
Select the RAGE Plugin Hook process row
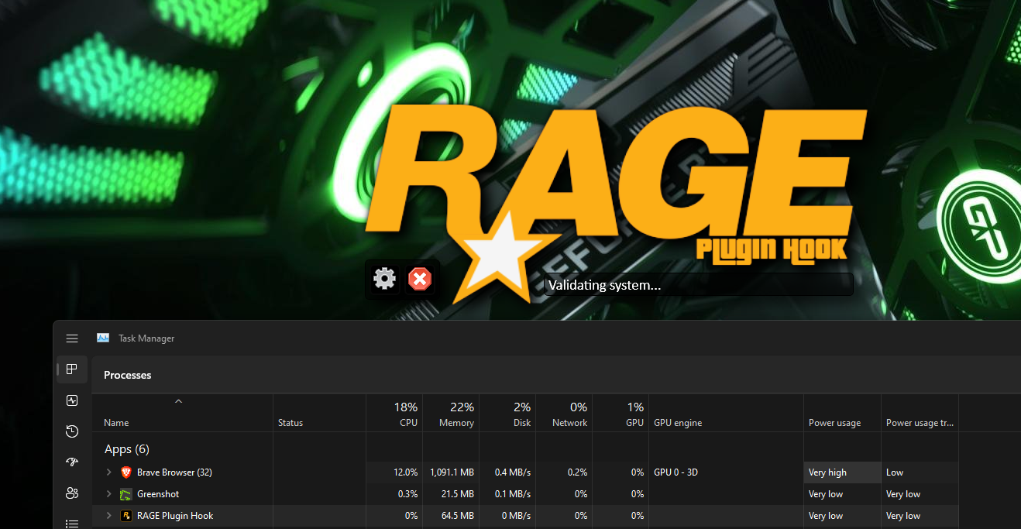(x=556, y=516)
